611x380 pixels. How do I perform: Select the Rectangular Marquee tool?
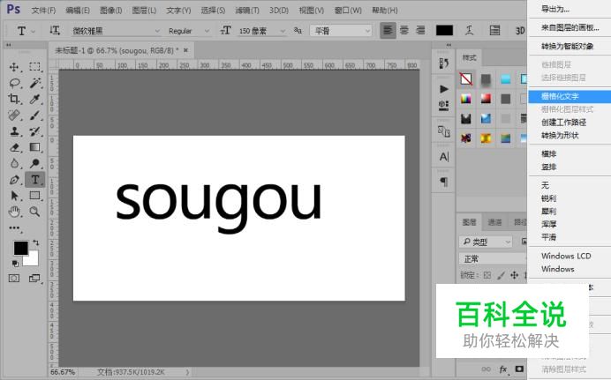[x=35, y=67]
